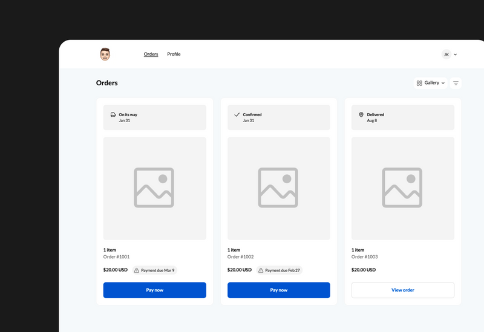Click the truck icon on On its way status
The image size is (484, 332).
113,114
